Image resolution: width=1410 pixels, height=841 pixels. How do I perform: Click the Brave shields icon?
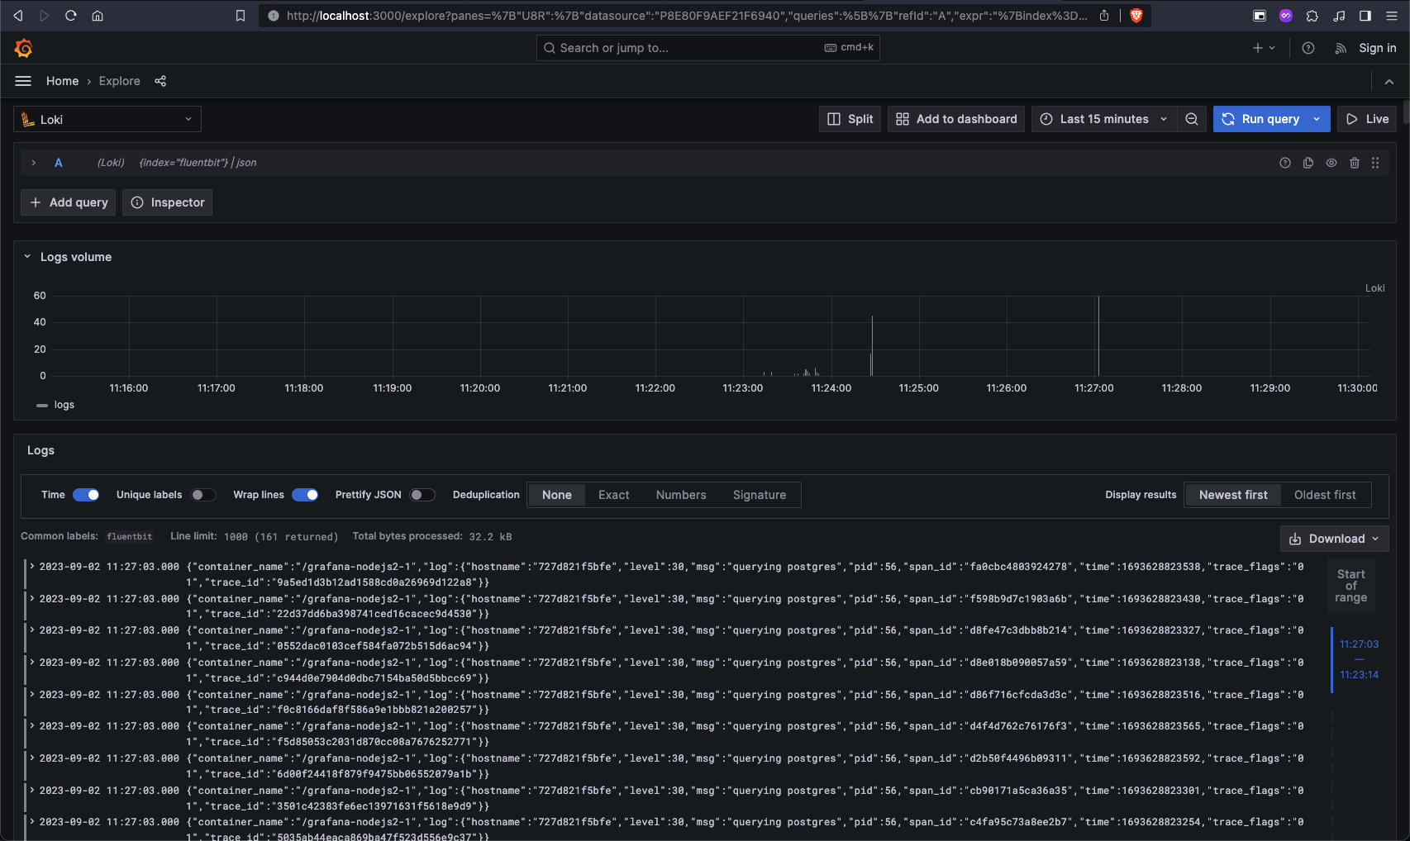[x=1136, y=16]
